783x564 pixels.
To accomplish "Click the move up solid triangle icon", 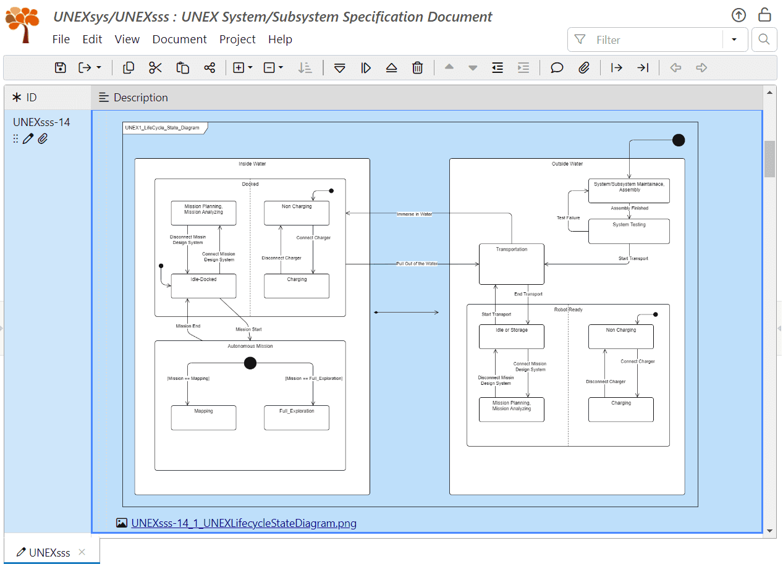I will tap(449, 67).
